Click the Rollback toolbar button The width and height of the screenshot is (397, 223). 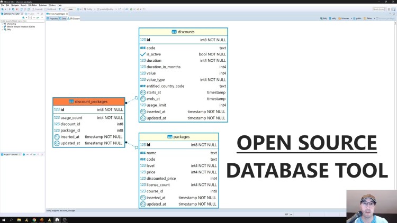coord(50,9)
